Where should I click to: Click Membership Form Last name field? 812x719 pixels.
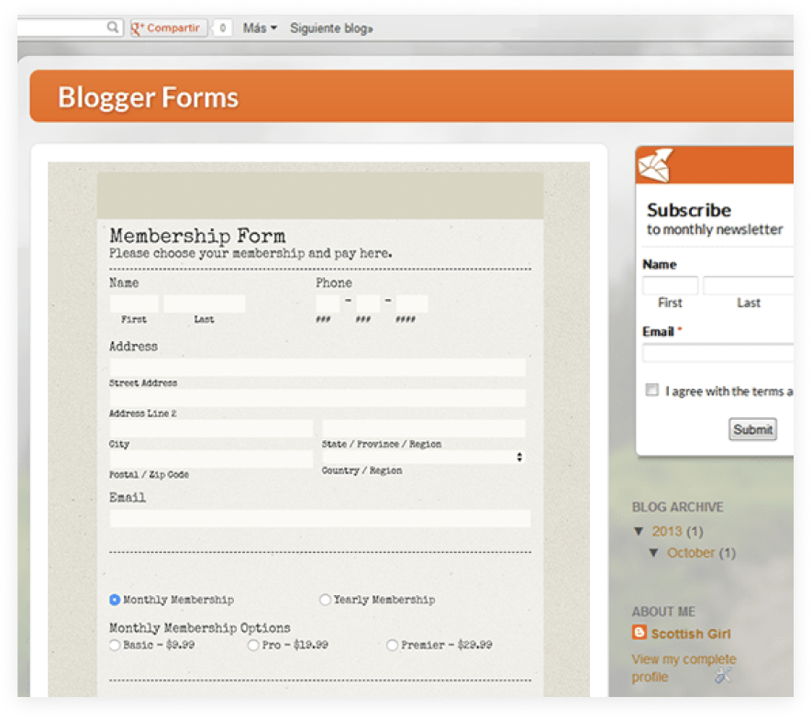click(x=204, y=304)
